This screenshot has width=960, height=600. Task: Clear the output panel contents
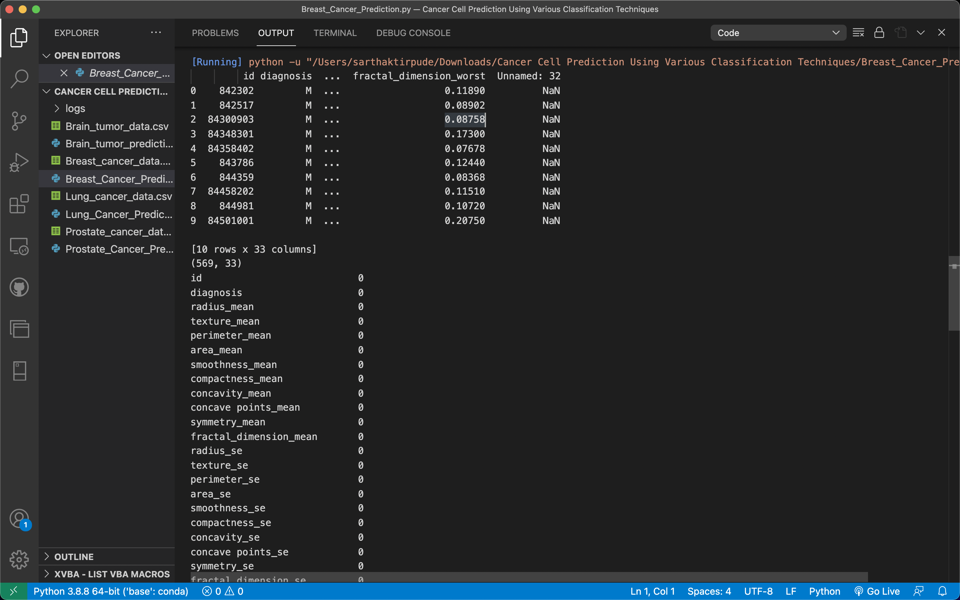(x=858, y=33)
